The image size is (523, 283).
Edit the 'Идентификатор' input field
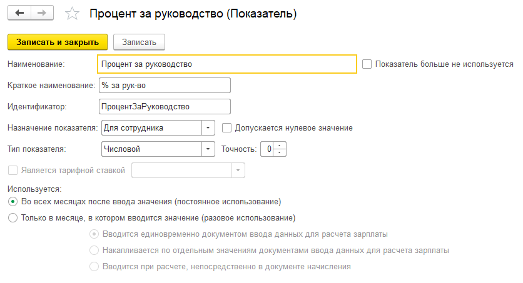click(165, 107)
